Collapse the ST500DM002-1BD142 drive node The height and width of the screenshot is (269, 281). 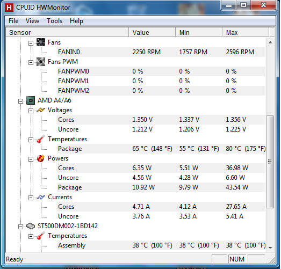click(21, 227)
